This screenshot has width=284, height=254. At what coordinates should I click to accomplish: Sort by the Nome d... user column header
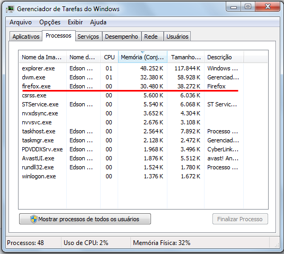83,57
